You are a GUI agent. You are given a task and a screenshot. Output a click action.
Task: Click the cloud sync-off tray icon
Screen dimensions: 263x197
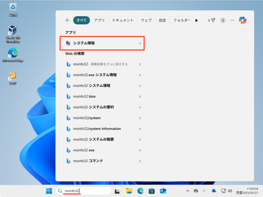coord(196,191)
